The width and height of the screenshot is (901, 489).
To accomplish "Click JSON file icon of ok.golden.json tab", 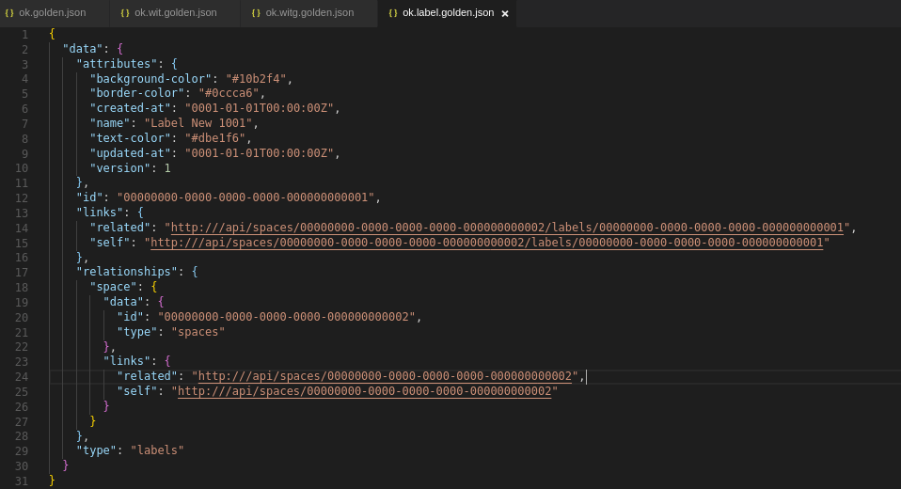I will 9,12.
